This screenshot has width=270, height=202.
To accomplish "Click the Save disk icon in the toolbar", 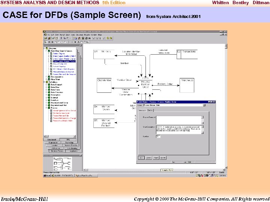I will (83, 38).
